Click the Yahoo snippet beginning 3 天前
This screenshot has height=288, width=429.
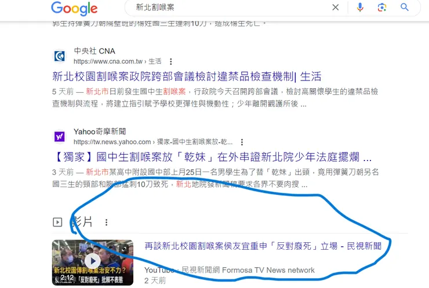pyautogui.click(x=215, y=178)
